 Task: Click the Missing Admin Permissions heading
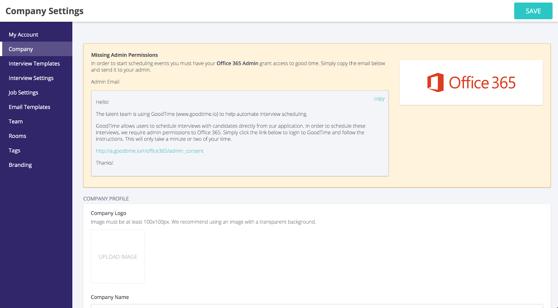(x=125, y=55)
